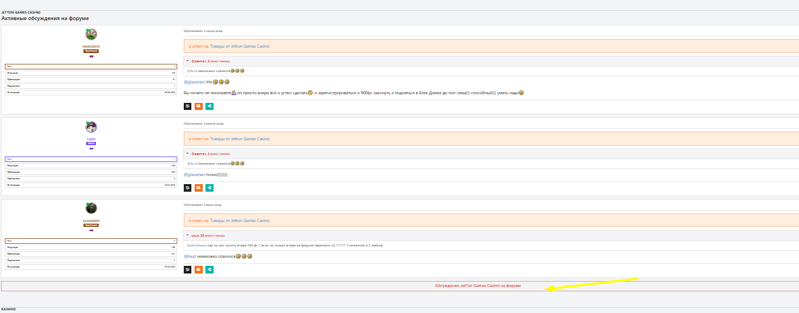
Task: Click the @loud mention in GLASSMAN's reply
Action: (190, 256)
